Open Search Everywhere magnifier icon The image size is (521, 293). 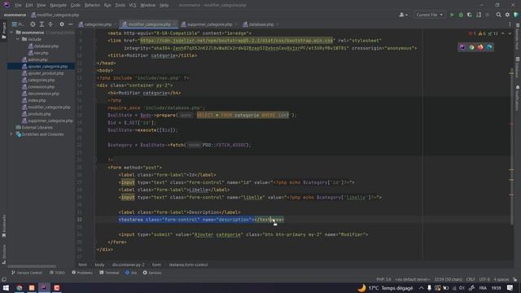pyautogui.click(x=498, y=15)
